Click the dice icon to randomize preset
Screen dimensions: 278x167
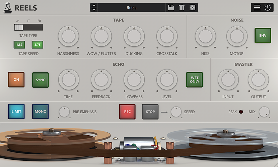point(192,8)
